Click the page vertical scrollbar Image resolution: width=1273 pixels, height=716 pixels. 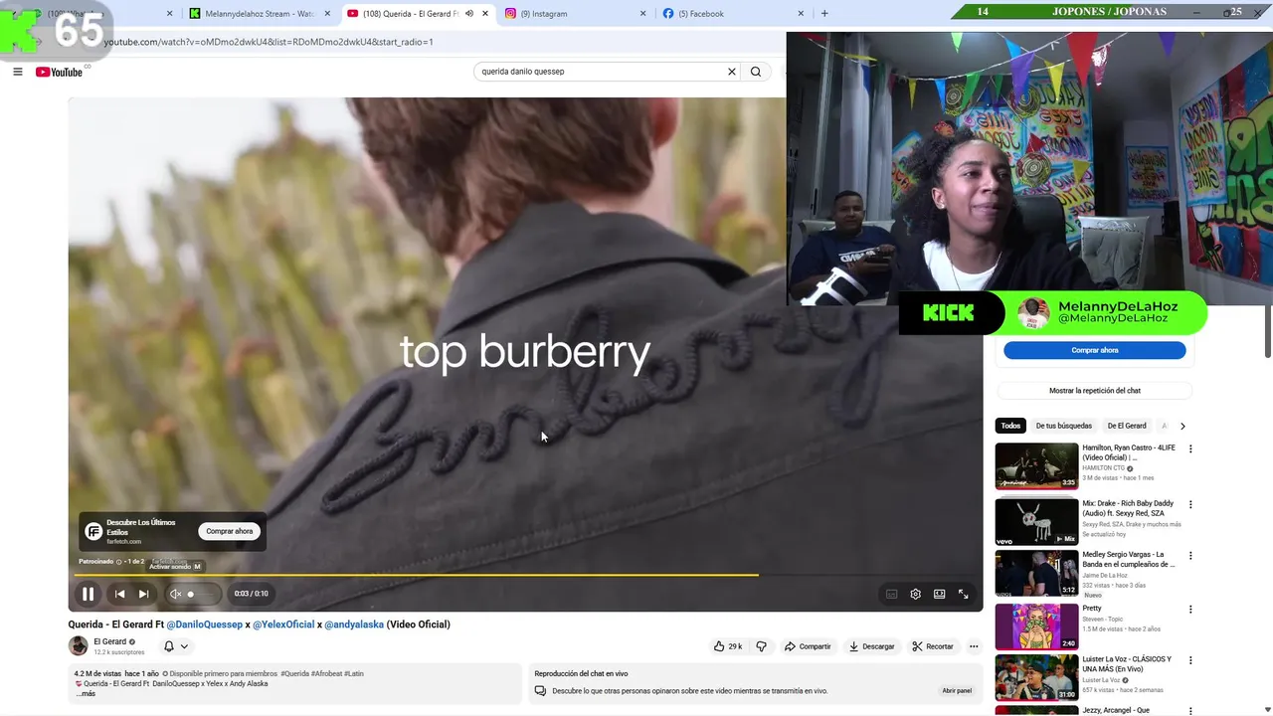pyautogui.click(x=1267, y=333)
